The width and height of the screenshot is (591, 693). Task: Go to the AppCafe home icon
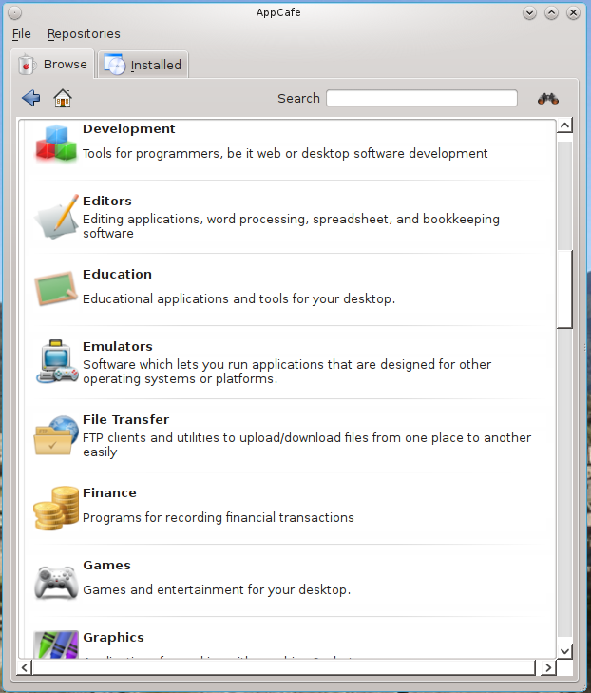point(63,98)
